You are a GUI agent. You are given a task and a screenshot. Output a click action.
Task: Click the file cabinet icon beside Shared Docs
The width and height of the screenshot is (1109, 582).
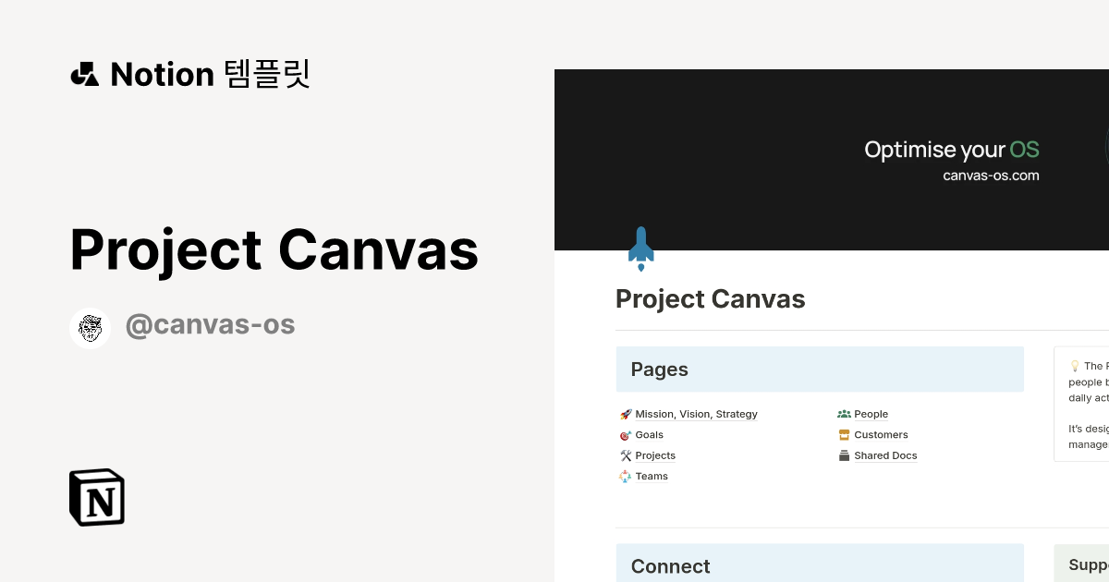pos(844,455)
